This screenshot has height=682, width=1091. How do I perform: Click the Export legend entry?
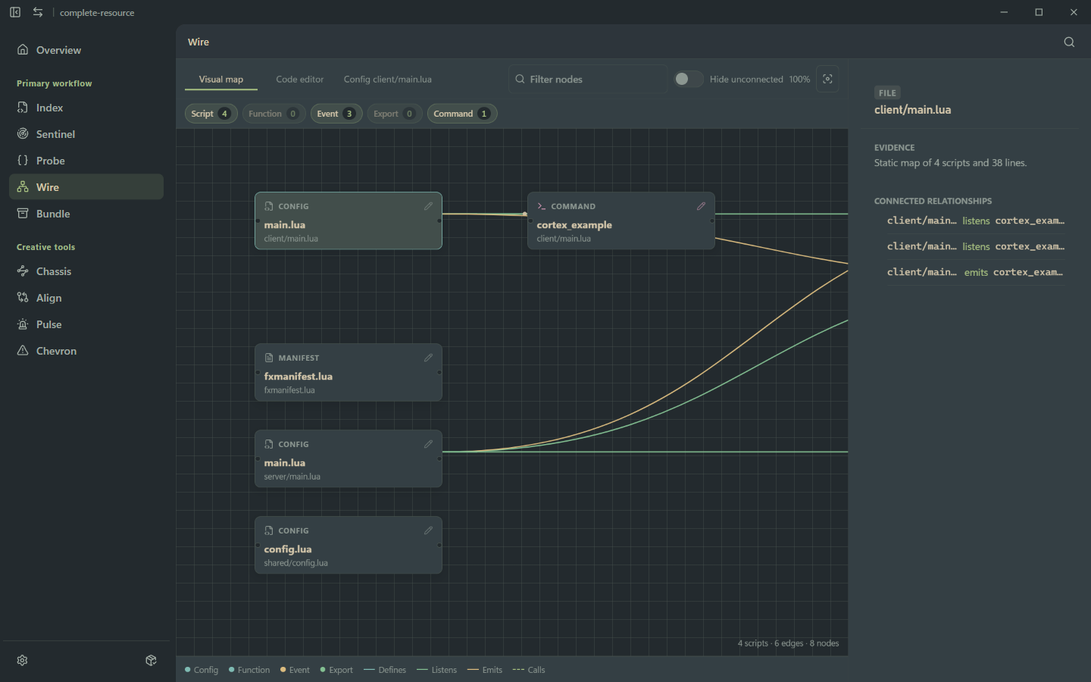(336, 670)
